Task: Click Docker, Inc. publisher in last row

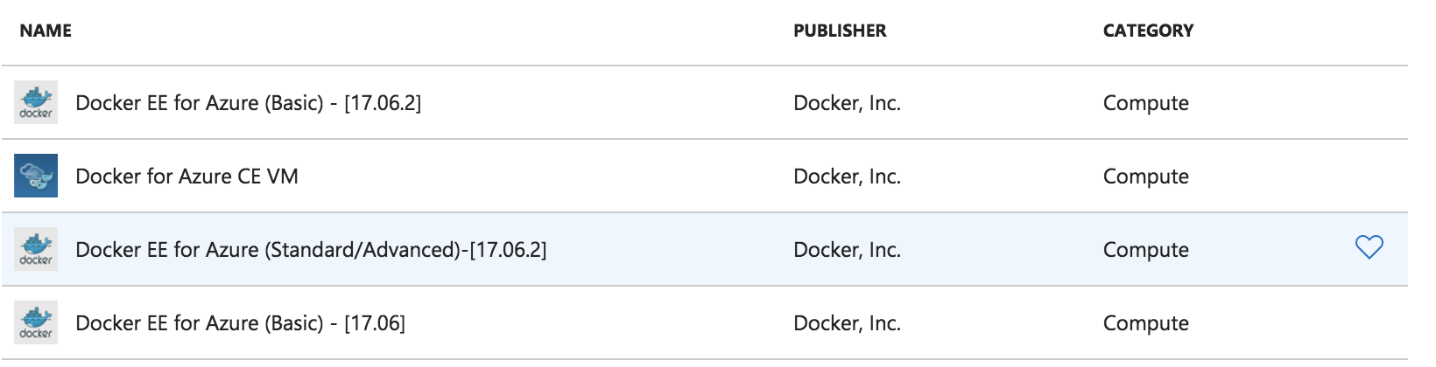Action: [847, 323]
